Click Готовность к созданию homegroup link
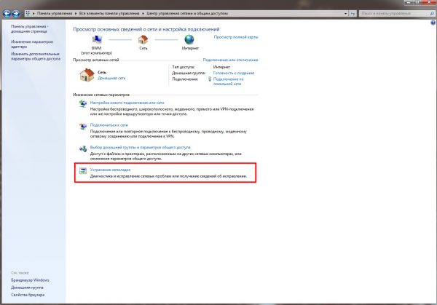Image resolution: width=437 pixels, height=305 pixels. pyautogui.click(x=234, y=73)
